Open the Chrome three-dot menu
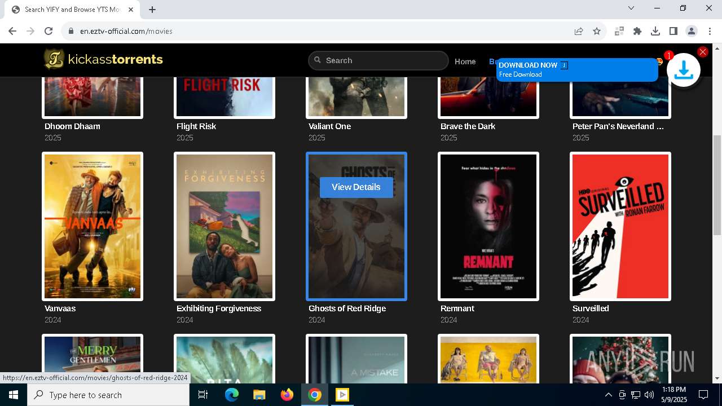 [x=710, y=31]
